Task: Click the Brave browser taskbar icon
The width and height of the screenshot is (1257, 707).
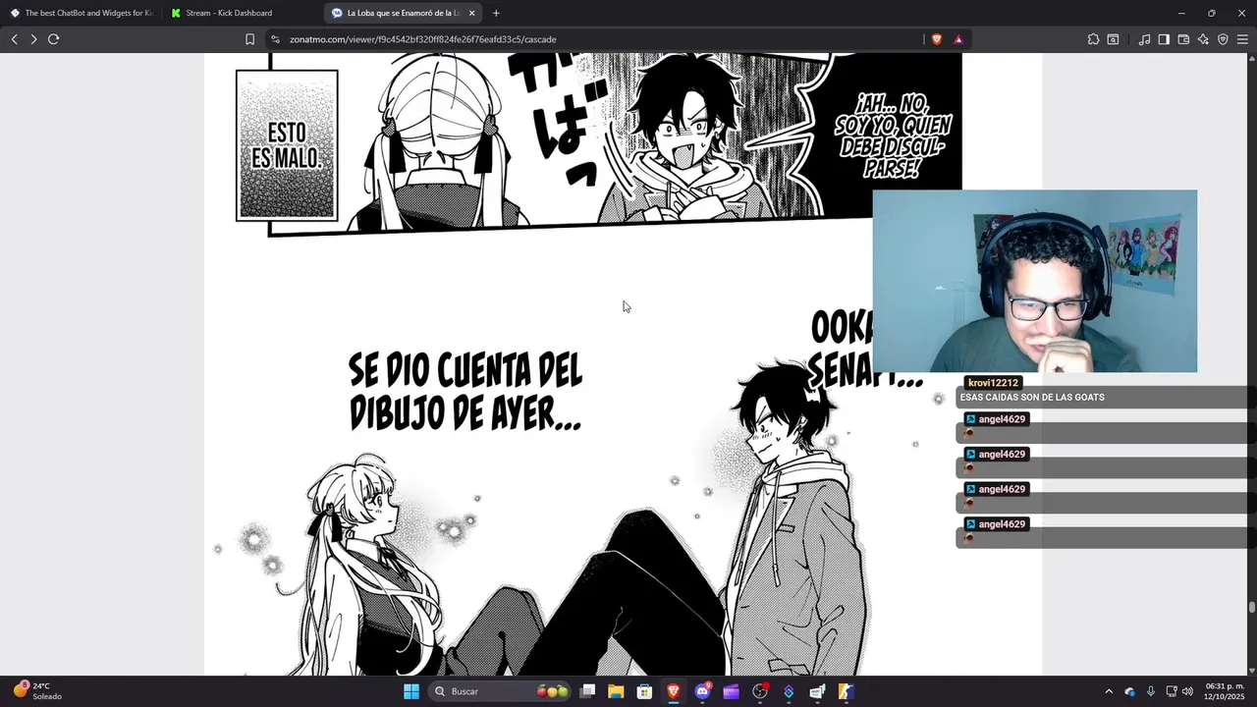Action: click(x=674, y=691)
